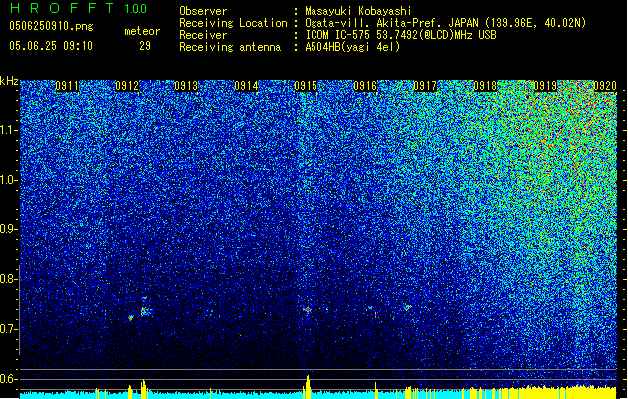This screenshot has width=628, height=399.
Task: Click the meteor count value 29
Action: 145,46
